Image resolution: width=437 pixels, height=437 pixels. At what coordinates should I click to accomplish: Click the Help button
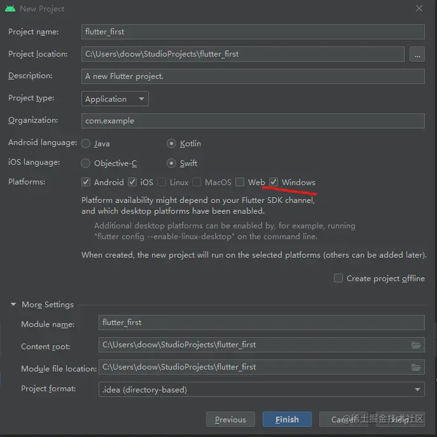coord(400,419)
